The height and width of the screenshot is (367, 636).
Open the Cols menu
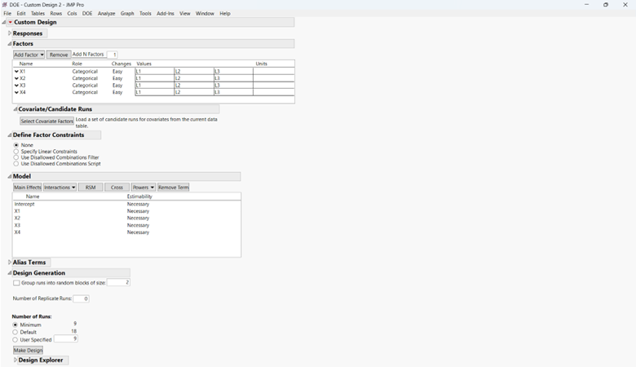(72, 13)
